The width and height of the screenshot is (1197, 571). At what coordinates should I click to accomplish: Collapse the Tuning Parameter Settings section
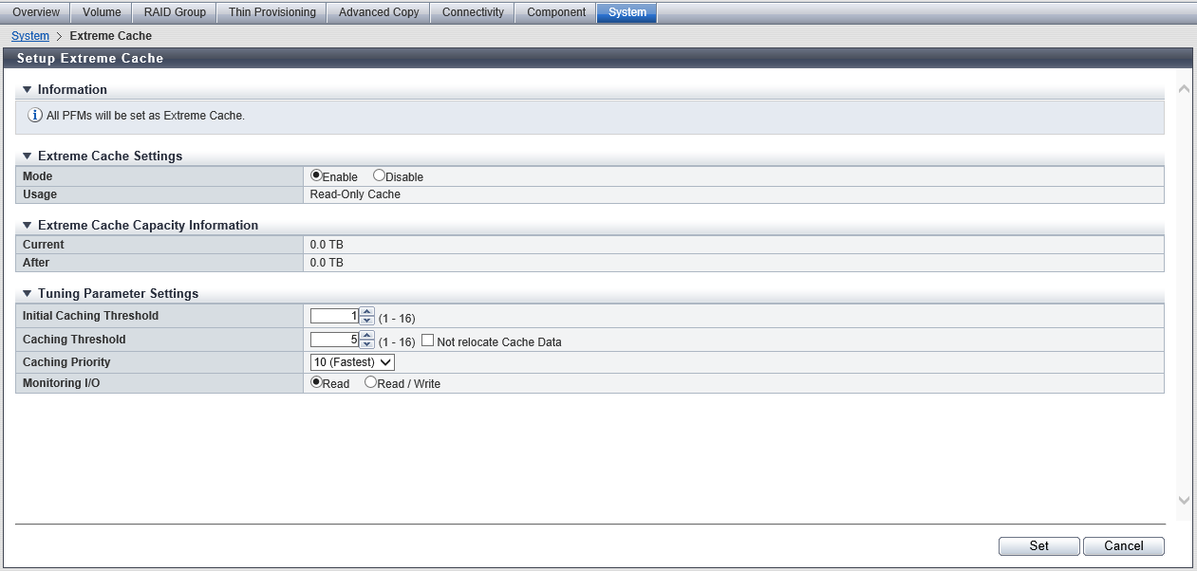coord(27,294)
